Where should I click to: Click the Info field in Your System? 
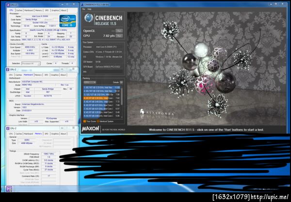pyautogui.click(x=109, y=72)
